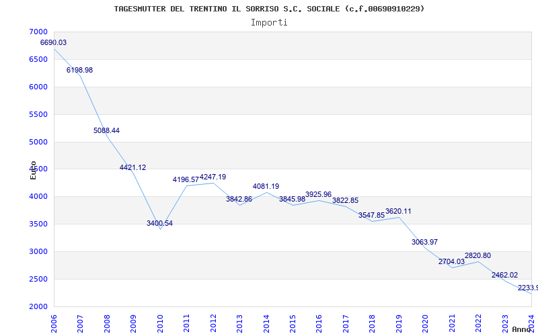Screen dimensions: 538x336
Task: Click the Importi subtitle
Action: (269, 23)
